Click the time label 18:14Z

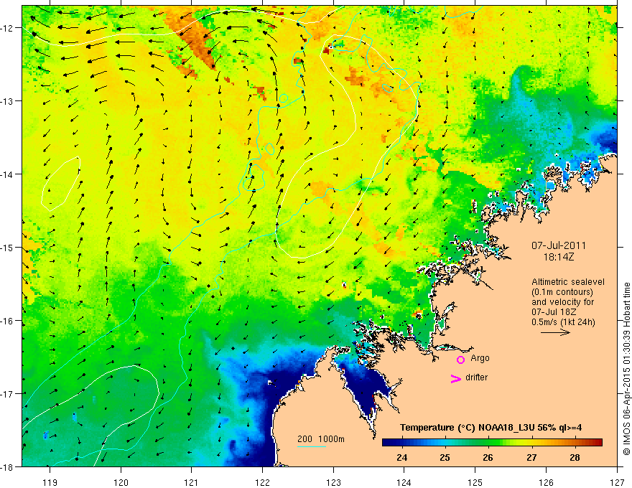coord(559,257)
